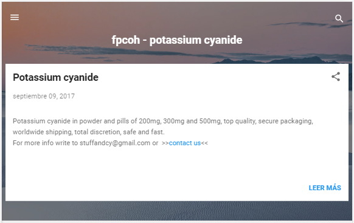
Task: Click the '<<' arrows after contact us
Action: click(x=204, y=143)
